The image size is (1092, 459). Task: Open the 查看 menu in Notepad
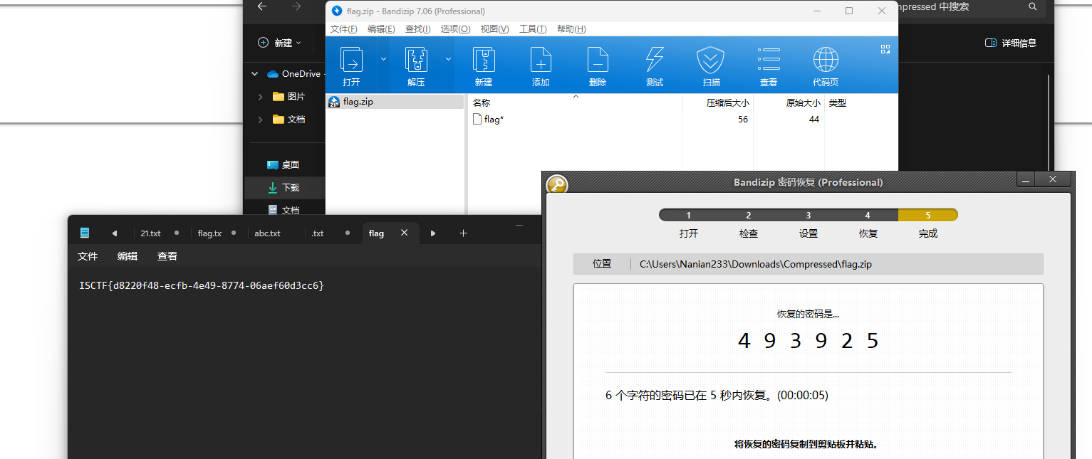tap(167, 256)
